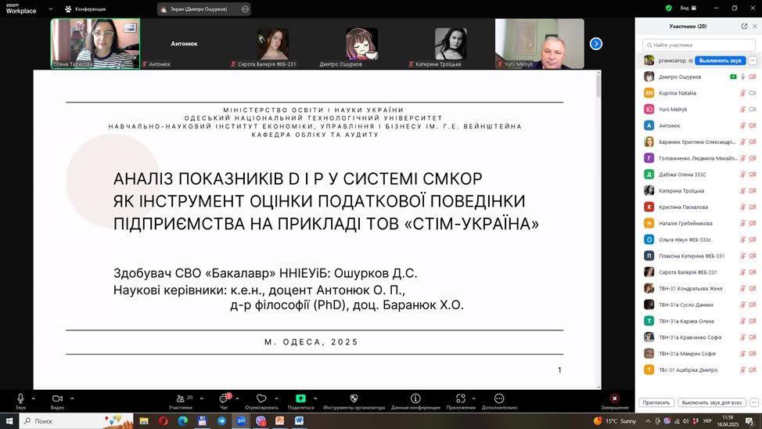Click the taskbar Поиск search box
This screenshot has width=762, height=429.
click(x=77, y=420)
